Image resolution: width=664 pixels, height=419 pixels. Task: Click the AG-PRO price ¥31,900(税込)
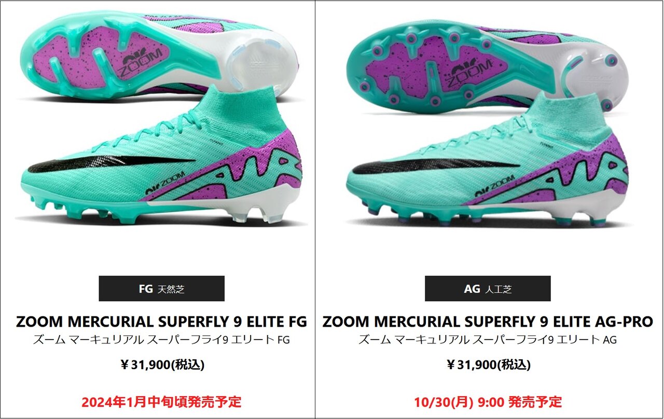tap(488, 365)
